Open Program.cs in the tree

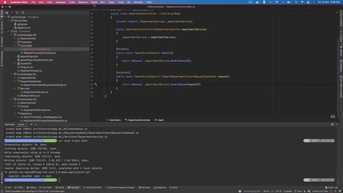tap(26, 67)
